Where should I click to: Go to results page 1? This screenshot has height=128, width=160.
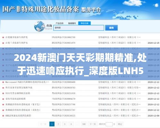click(52, 124)
